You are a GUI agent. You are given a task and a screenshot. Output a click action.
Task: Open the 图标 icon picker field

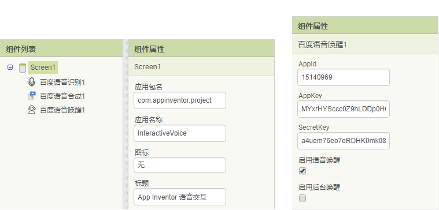click(x=180, y=165)
